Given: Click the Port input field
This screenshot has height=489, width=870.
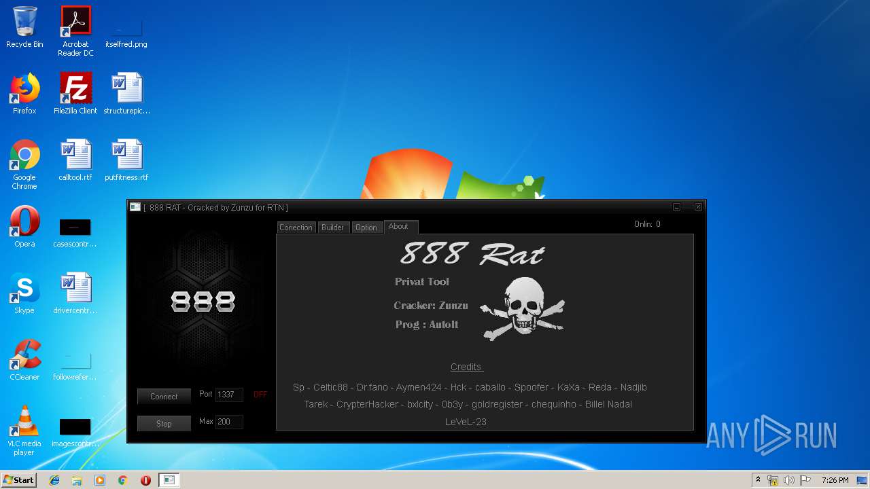Looking at the screenshot, I should pyautogui.click(x=229, y=395).
